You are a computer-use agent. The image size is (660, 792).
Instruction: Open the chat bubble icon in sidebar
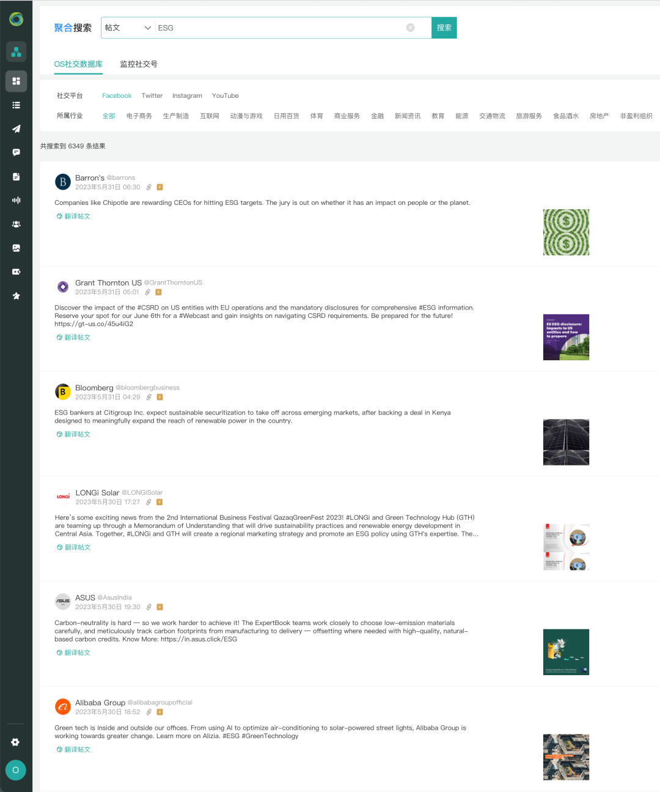16,152
